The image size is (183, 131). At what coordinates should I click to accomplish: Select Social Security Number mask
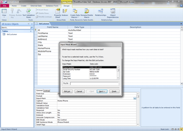[90, 69]
